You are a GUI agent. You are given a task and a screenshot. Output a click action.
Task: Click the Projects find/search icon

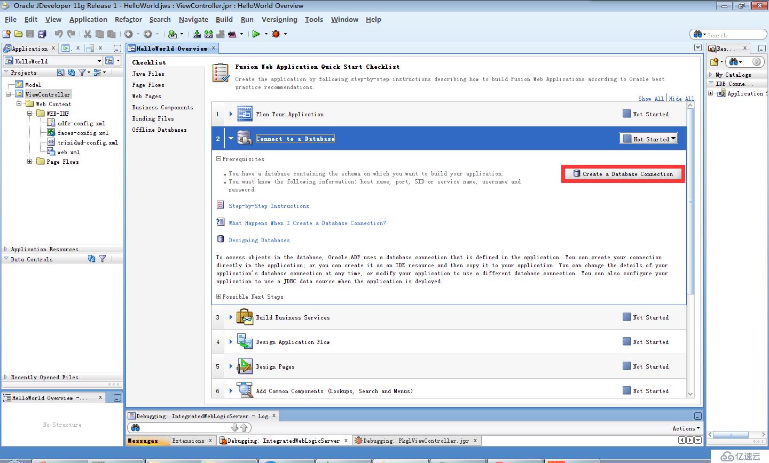(x=60, y=73)
